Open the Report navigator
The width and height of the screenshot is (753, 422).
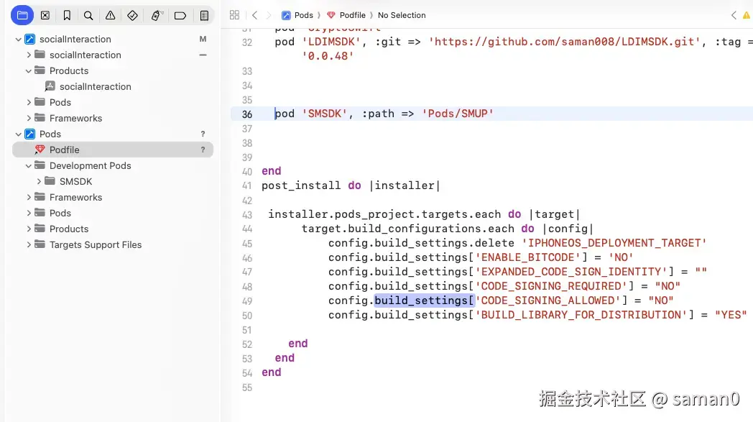tap(204, 15)
